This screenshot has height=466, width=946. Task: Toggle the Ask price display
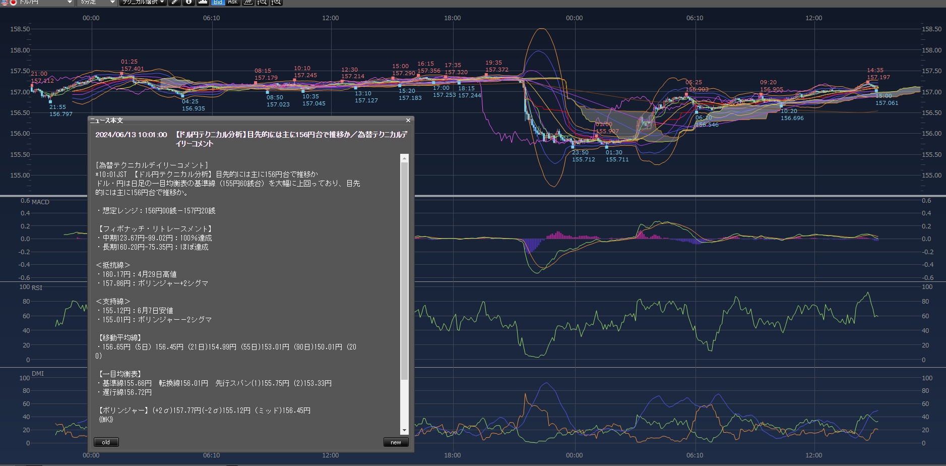[x=232, y=2]
